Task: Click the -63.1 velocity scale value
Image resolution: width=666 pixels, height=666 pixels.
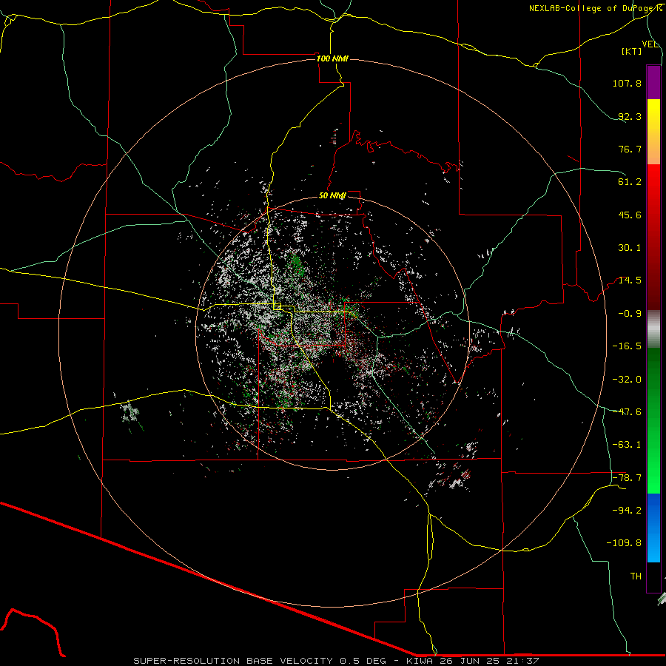Action: [627, 445]
